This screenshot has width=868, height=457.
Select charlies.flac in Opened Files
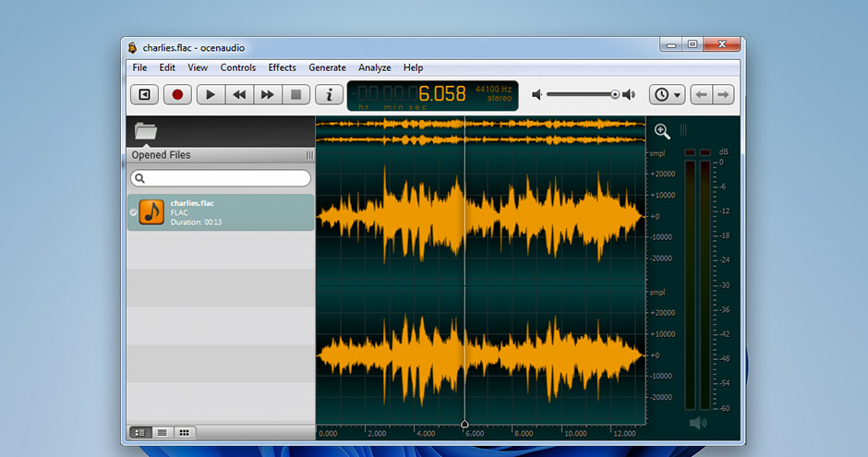pos(221,212)
